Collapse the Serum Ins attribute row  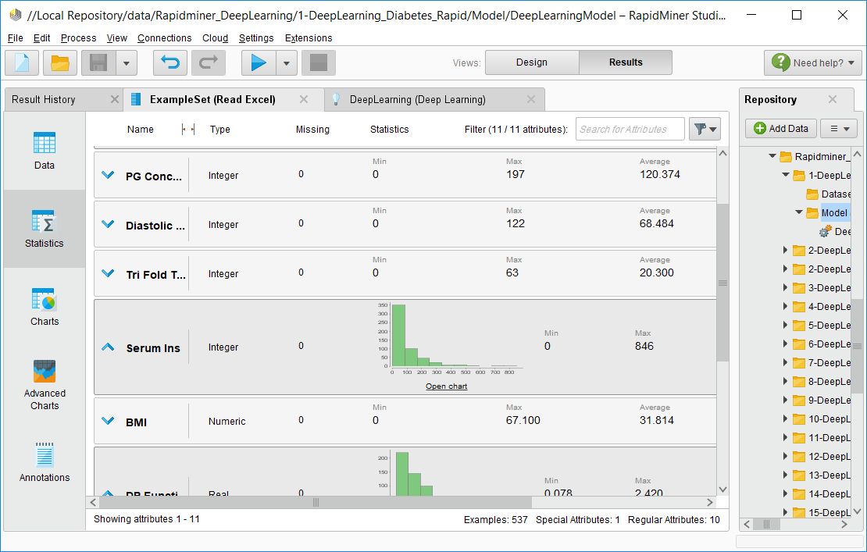click(x=108, y=347)
